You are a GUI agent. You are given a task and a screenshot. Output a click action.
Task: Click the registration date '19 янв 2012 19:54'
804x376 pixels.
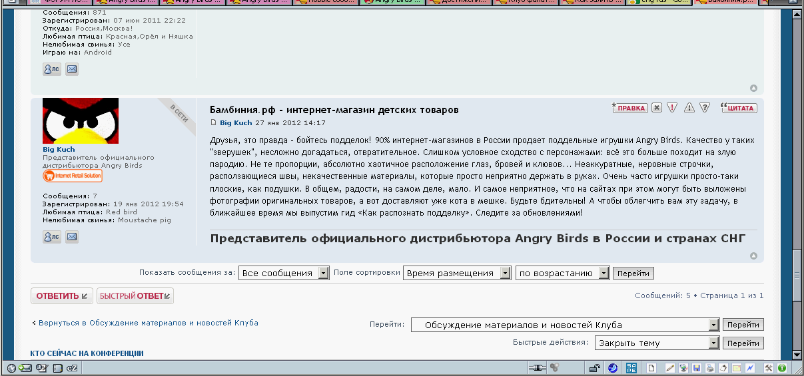tap(149, 204)
